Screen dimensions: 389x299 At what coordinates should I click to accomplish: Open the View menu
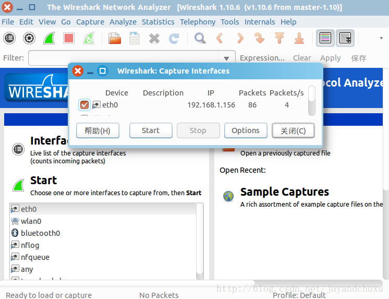tap(47, 22)
